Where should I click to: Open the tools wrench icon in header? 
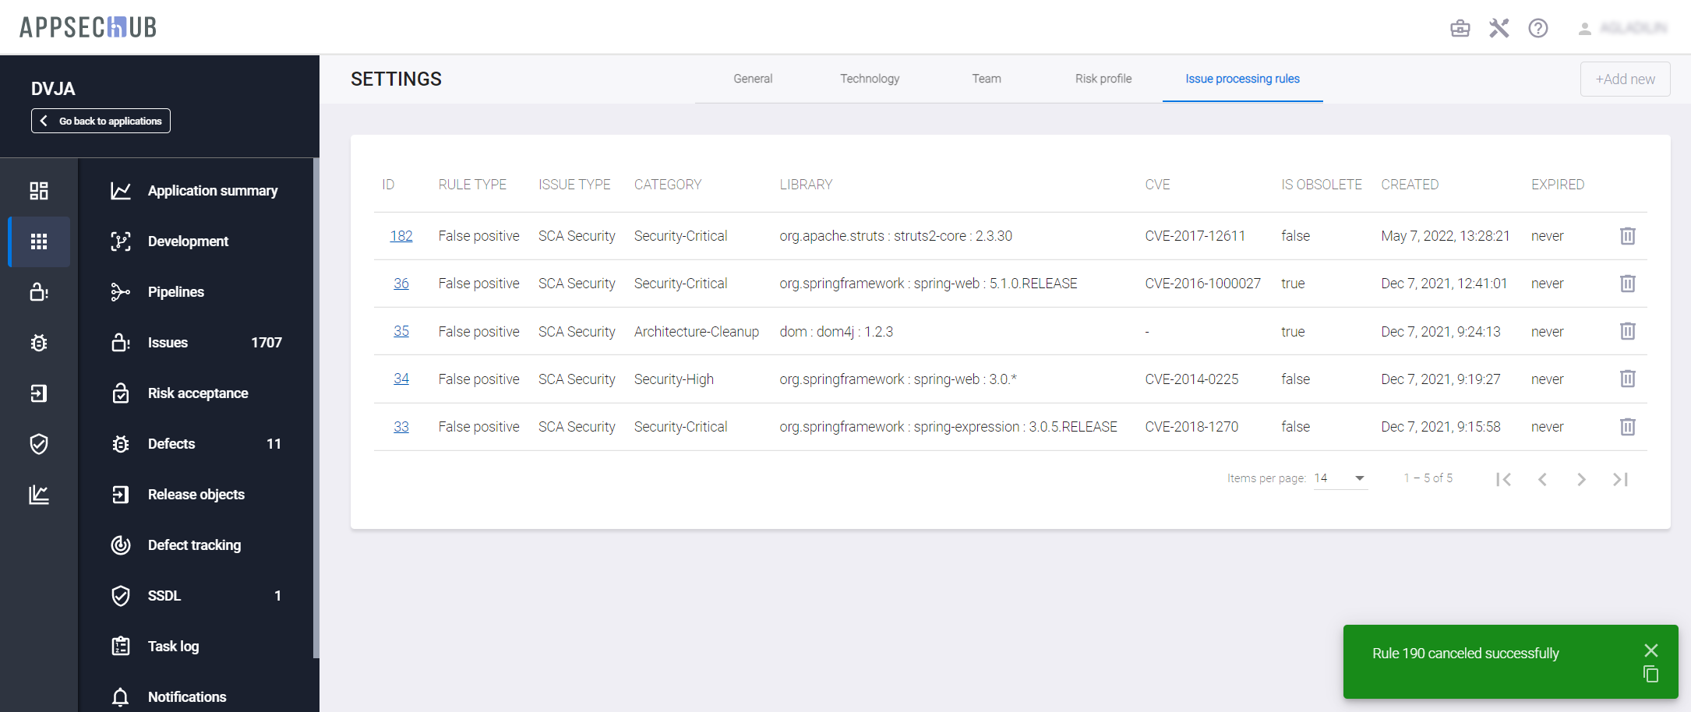point(1499,28)
